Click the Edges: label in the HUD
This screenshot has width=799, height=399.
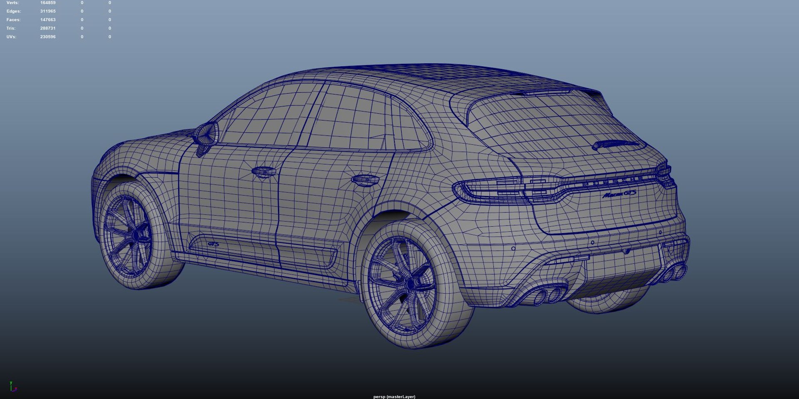14,11
